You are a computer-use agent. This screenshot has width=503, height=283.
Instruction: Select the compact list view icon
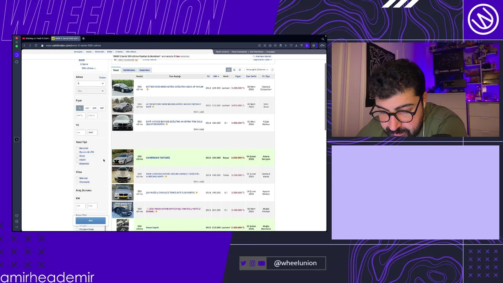coord(234,70)
